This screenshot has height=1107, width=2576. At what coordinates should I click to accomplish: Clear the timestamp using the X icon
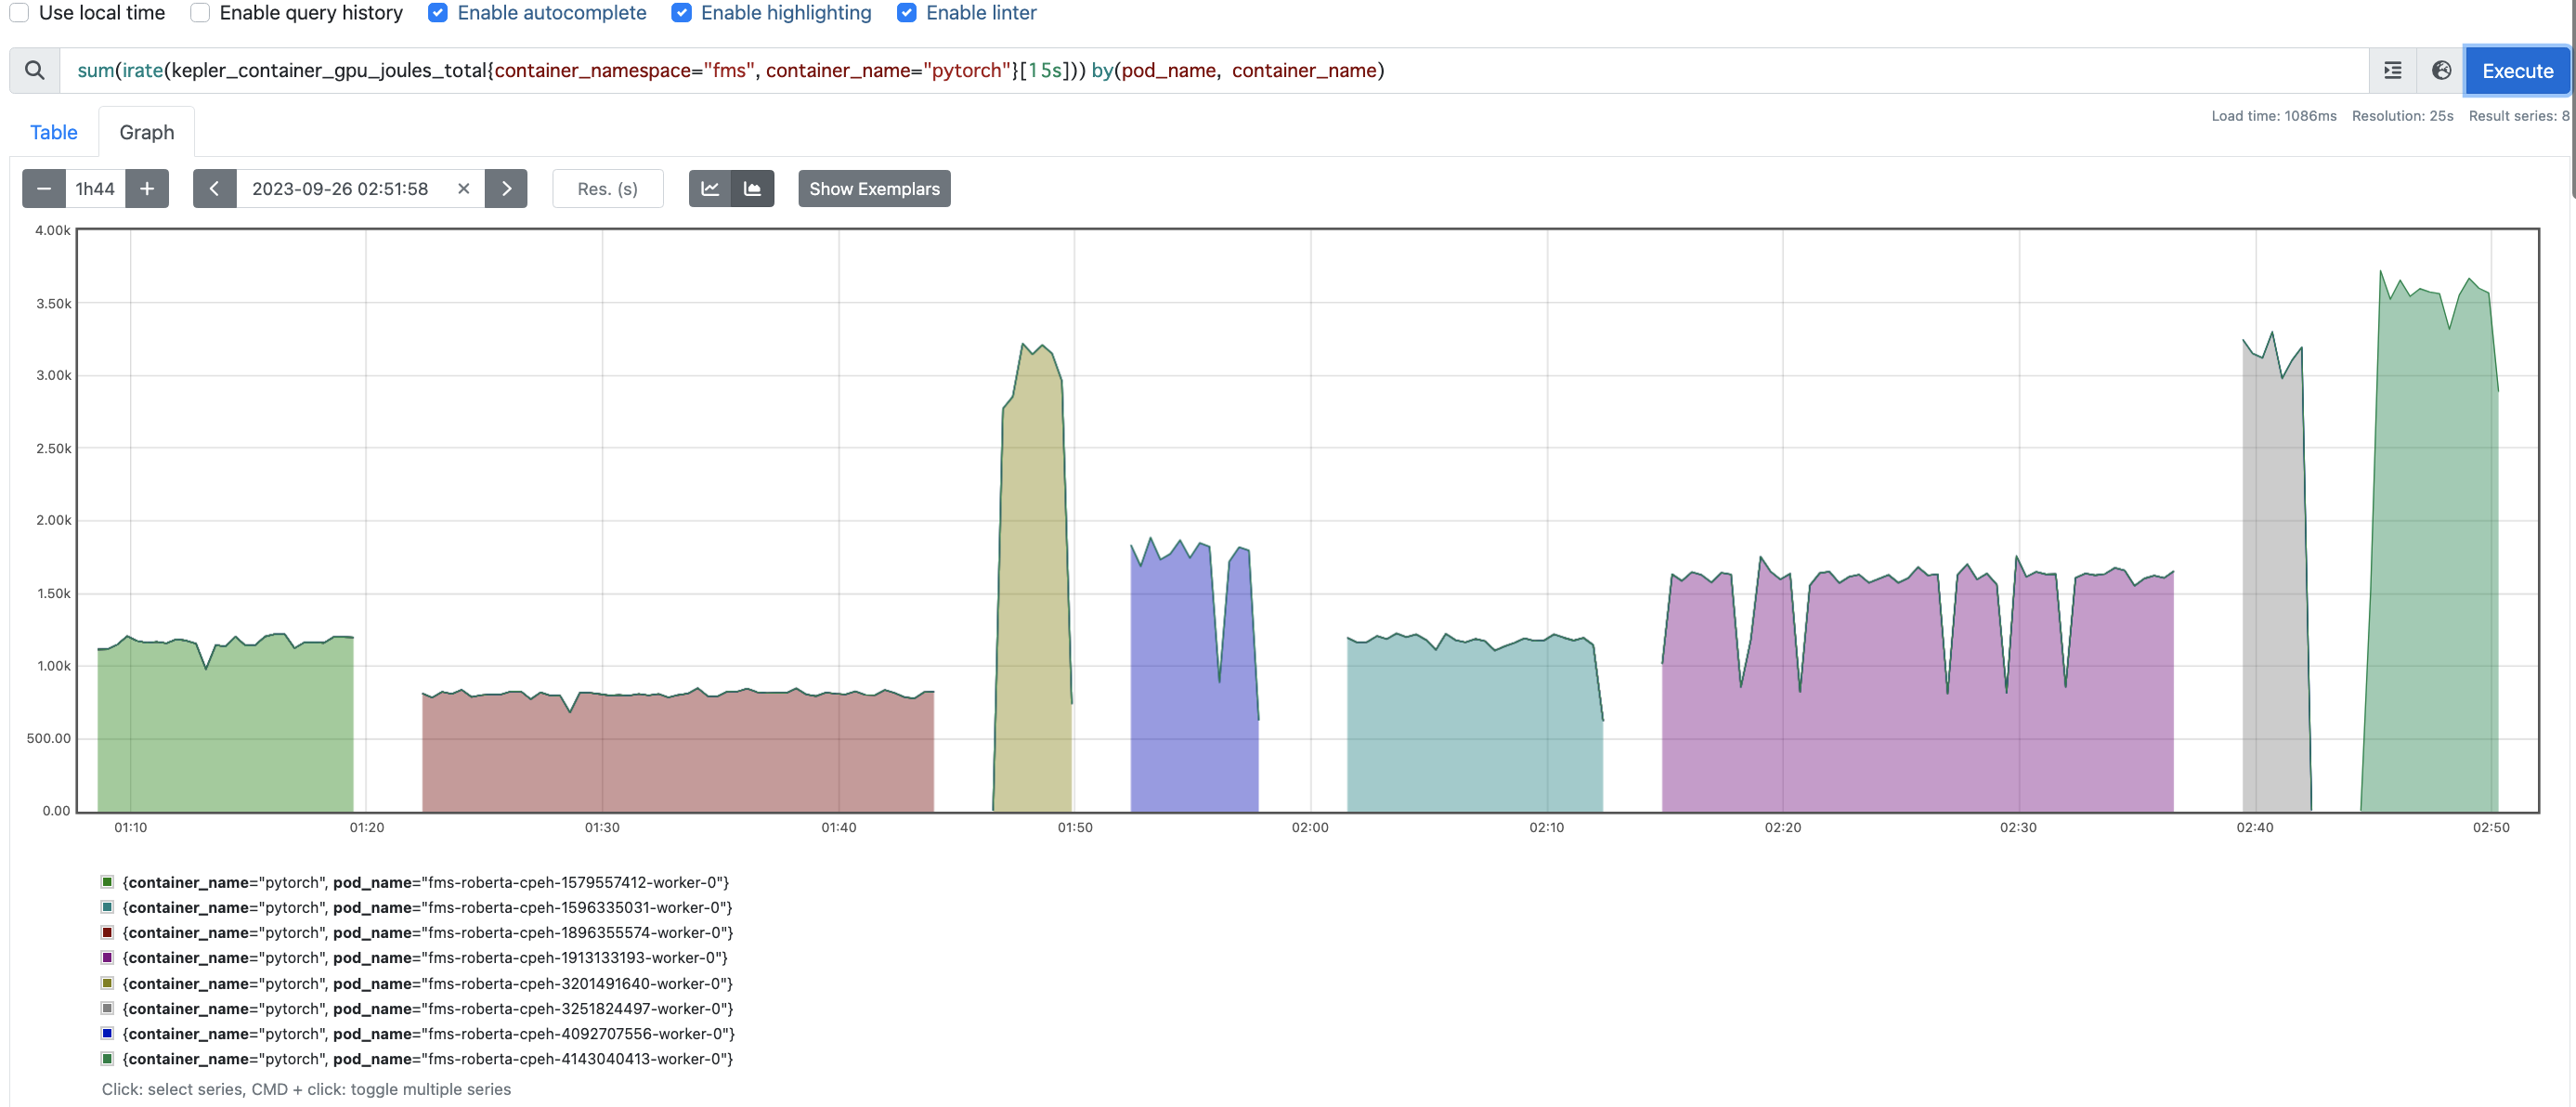click(463, 188)
